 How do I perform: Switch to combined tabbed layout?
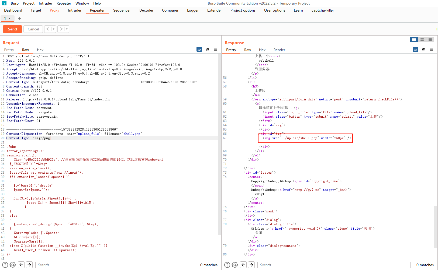pyautogui.click(x=430, y=40)
